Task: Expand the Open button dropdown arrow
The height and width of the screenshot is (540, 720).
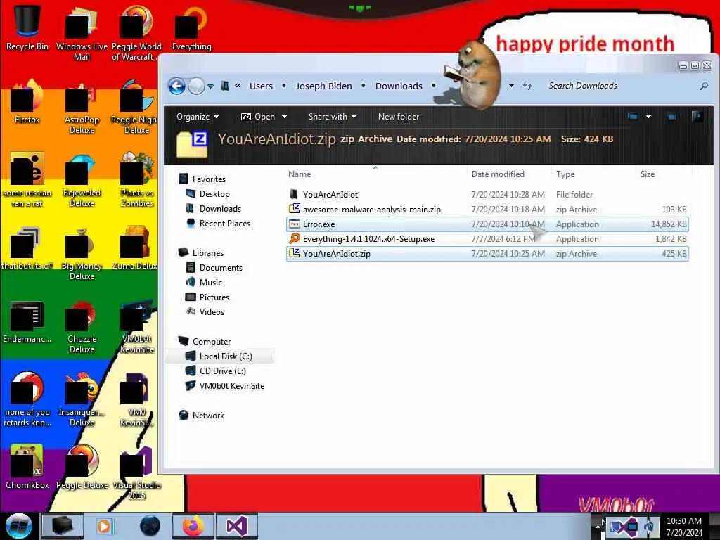Action: pyautogui.click(x=284, y=117)
